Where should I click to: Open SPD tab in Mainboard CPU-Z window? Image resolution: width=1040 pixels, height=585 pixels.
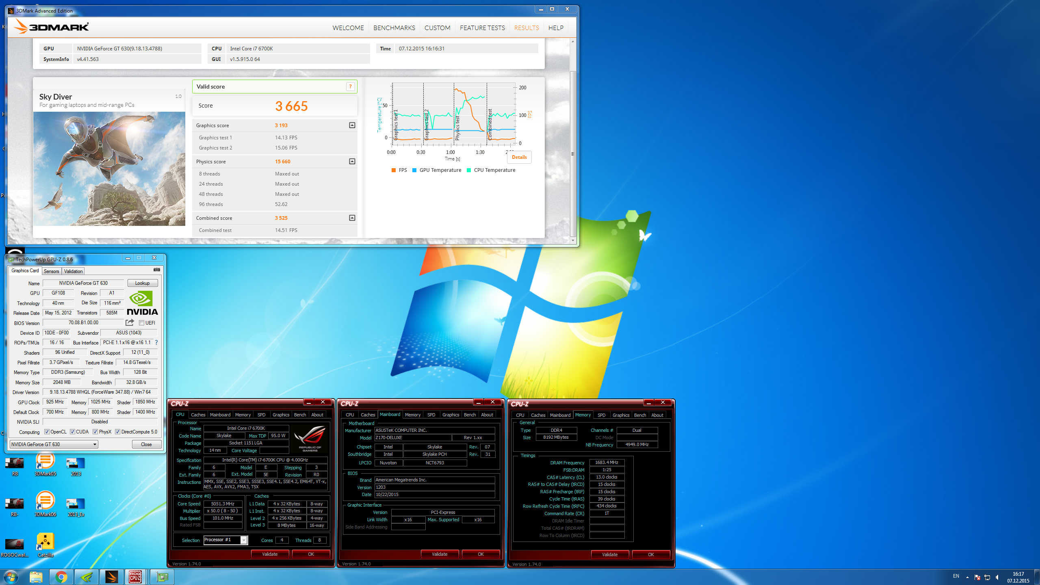click(431, 415)
